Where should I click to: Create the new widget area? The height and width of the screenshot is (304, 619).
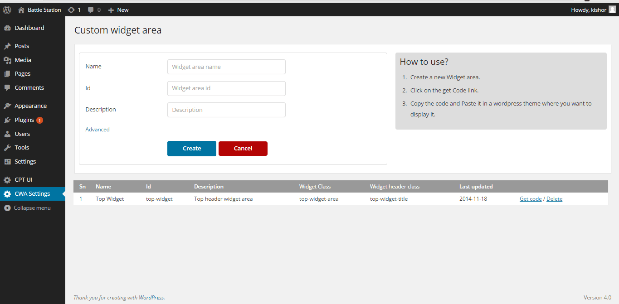coord(191,148)
